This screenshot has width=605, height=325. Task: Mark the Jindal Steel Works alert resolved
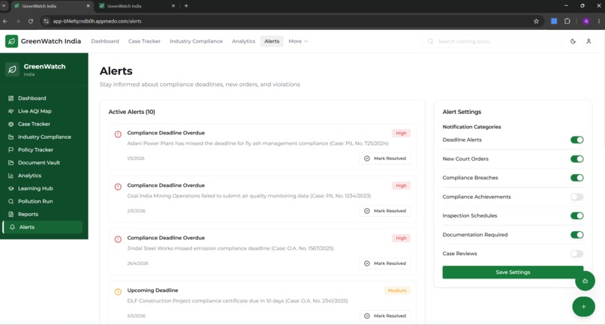(385, 263)
